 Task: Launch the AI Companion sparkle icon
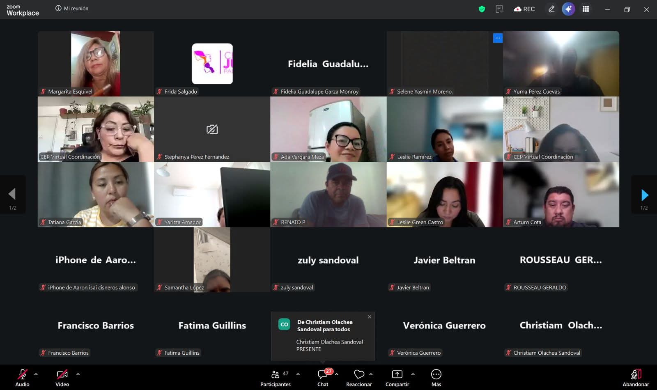[x=568, y=9]
